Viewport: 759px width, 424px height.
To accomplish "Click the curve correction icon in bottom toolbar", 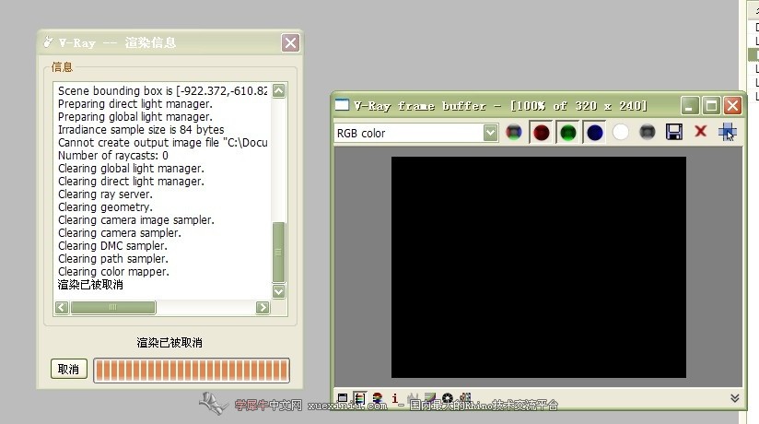I will tap(430, 398).
